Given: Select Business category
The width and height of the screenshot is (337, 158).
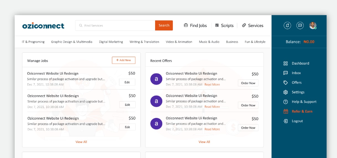Looking at the screenshot, I should tap(232, 42).
